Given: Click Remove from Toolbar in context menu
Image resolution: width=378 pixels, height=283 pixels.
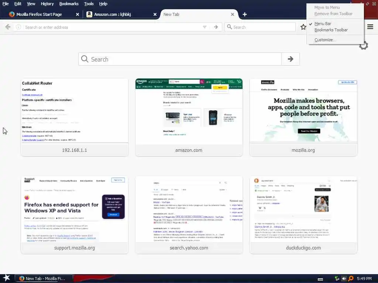Looking at the screenshot, I should coord(335,14).
